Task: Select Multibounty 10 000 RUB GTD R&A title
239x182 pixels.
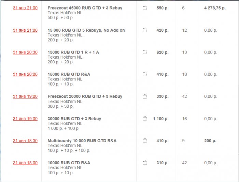Action: tap(82, 141)
